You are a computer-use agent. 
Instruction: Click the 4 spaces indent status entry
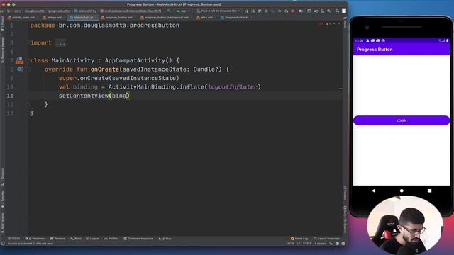(321, 244)
